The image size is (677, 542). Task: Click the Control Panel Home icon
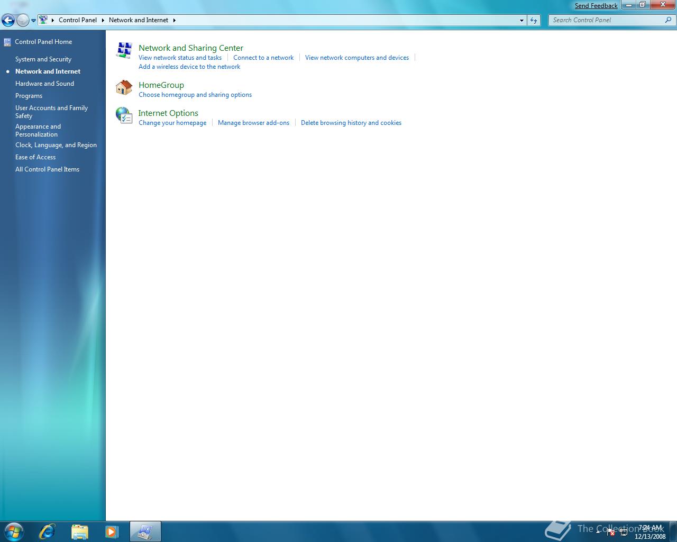7,42
